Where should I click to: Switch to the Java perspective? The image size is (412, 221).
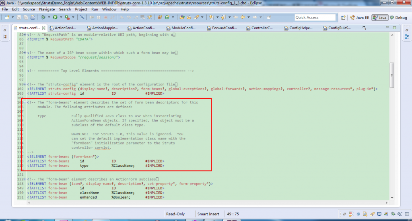pyautogui.click(x=380, y=18)
